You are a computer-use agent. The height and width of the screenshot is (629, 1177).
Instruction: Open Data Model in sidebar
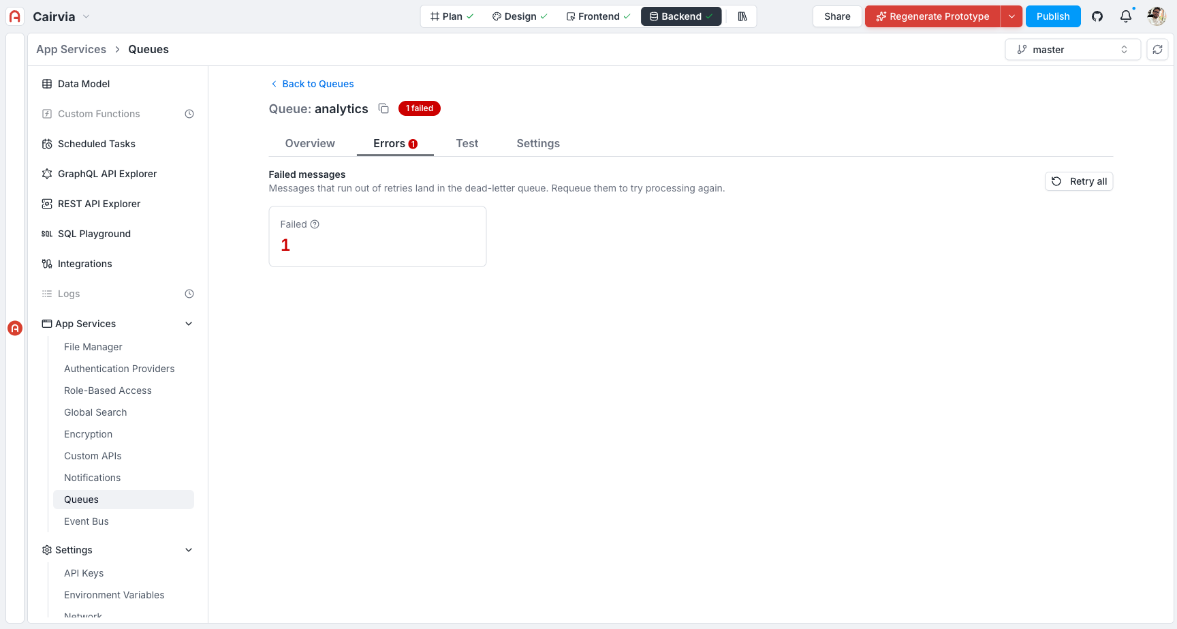[x=118, y=84]
